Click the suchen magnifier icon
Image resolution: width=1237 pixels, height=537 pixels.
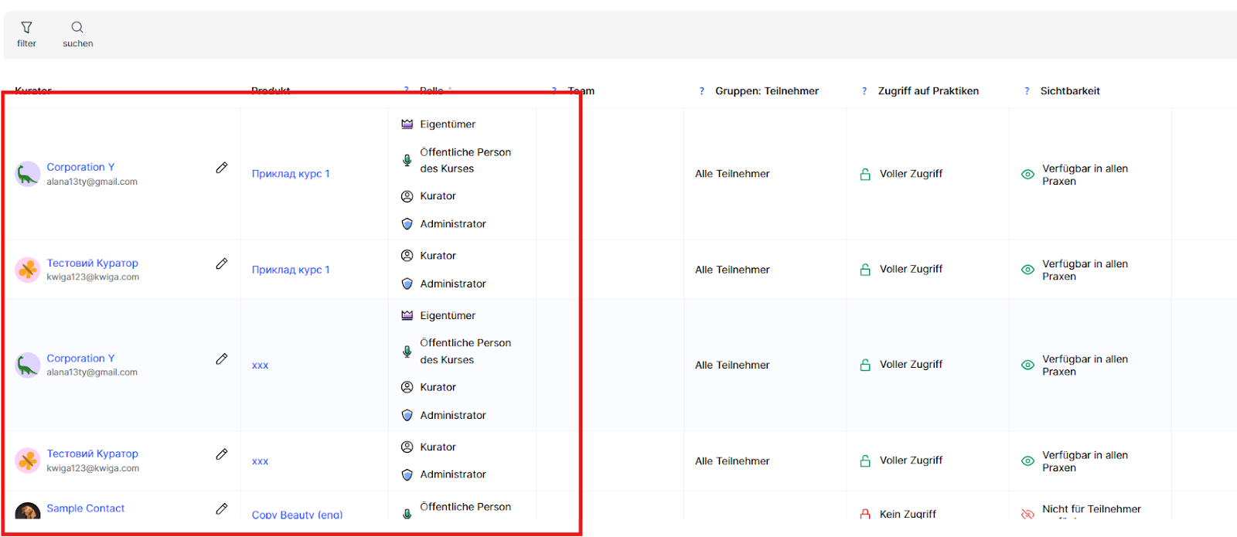point(77,28)
